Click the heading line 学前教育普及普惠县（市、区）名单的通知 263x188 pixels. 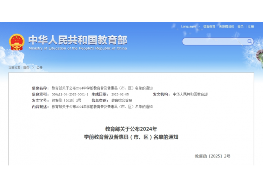click(x=131, y=137)
